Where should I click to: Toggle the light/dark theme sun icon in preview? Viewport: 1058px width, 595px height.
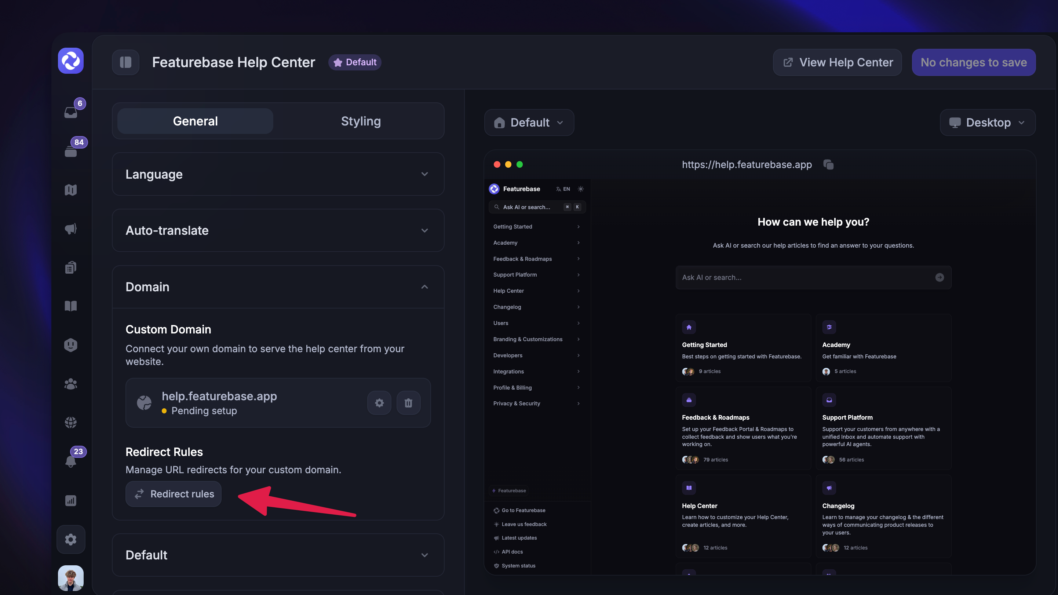coord(580,189)
